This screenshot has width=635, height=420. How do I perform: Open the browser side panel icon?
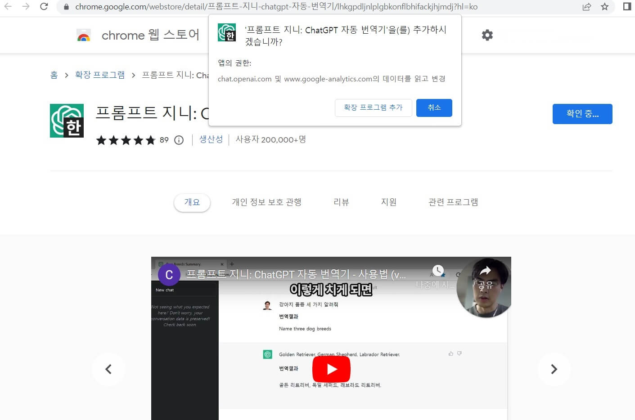[x=627, y=6]
